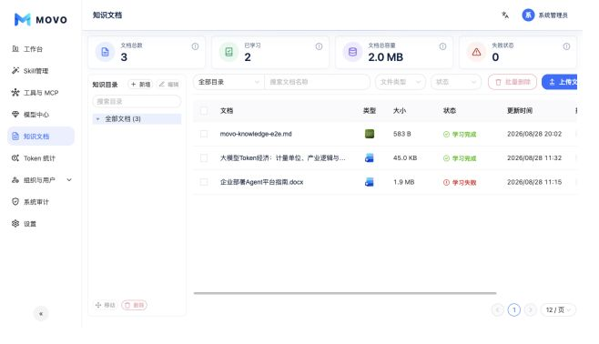The height and width of the screenshot is (344, 599).
Task: Click the 批量删除 button
Action: pos(513,82)
